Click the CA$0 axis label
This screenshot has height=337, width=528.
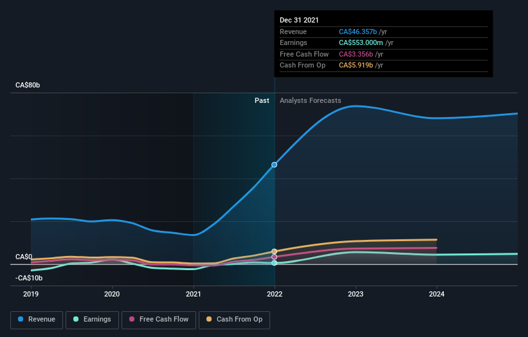[x=24, y=257]
